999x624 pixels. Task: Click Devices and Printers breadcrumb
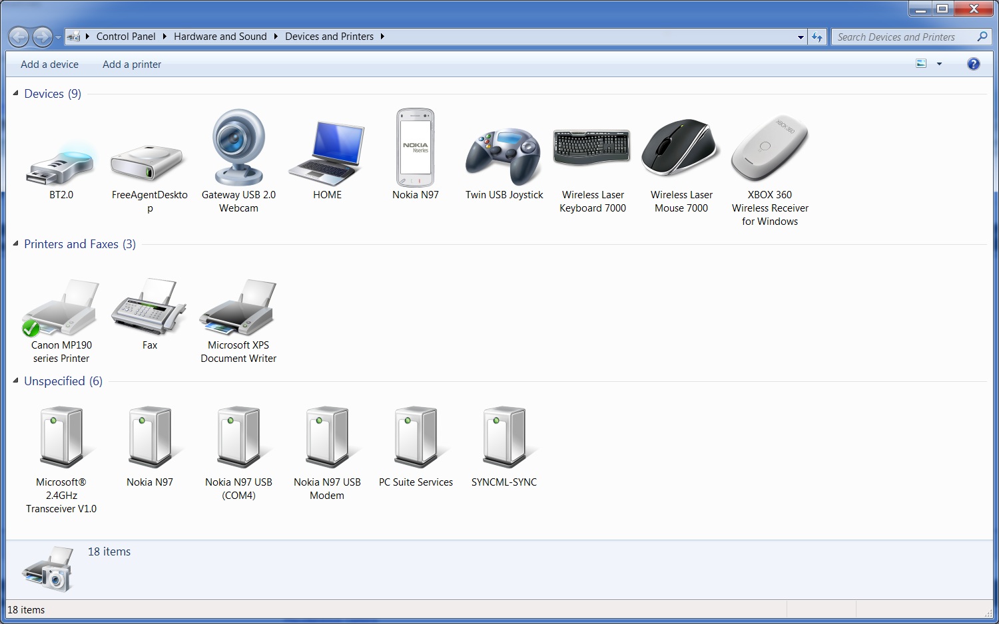click(x=329, y=37)
